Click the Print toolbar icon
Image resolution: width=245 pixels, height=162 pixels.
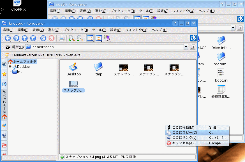[x=62, y=38]
